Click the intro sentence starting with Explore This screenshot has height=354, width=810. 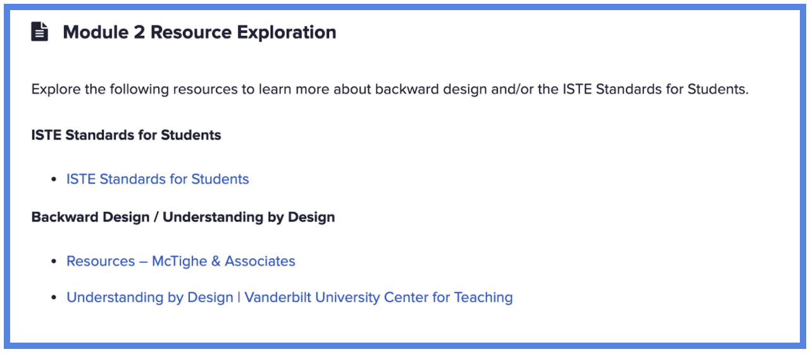[x=390, y=89]
